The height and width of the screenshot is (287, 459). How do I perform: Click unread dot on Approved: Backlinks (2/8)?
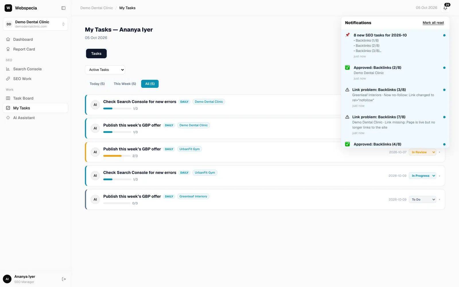[444, 68]
